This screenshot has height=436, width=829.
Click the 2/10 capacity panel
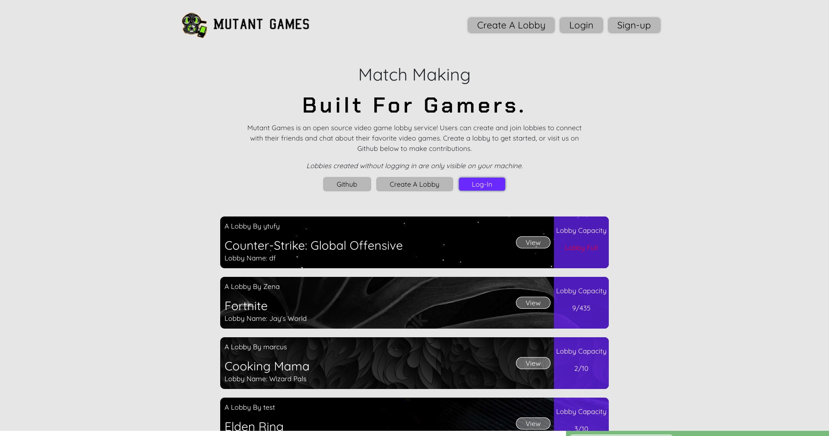coord(581,369)
